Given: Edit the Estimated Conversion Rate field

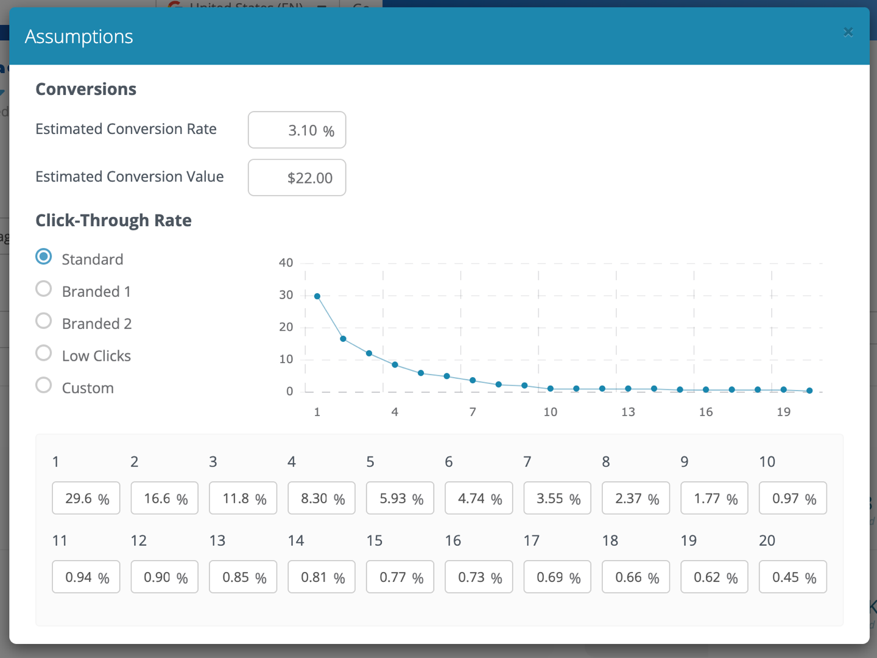Looking at the screenshot, I should (297, 130).
